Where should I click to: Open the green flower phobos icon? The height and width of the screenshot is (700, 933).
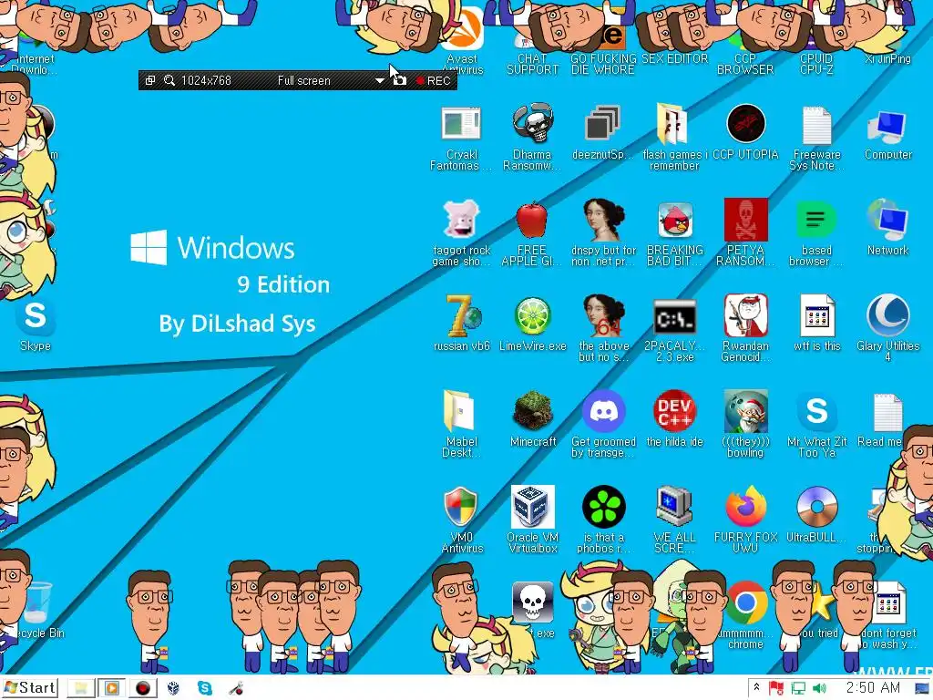pyautogui.click(x=603, y=507)
